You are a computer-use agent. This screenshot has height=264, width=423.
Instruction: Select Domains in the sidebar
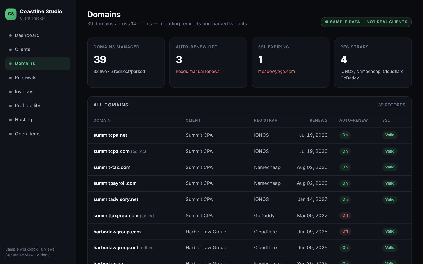(38, 63)
